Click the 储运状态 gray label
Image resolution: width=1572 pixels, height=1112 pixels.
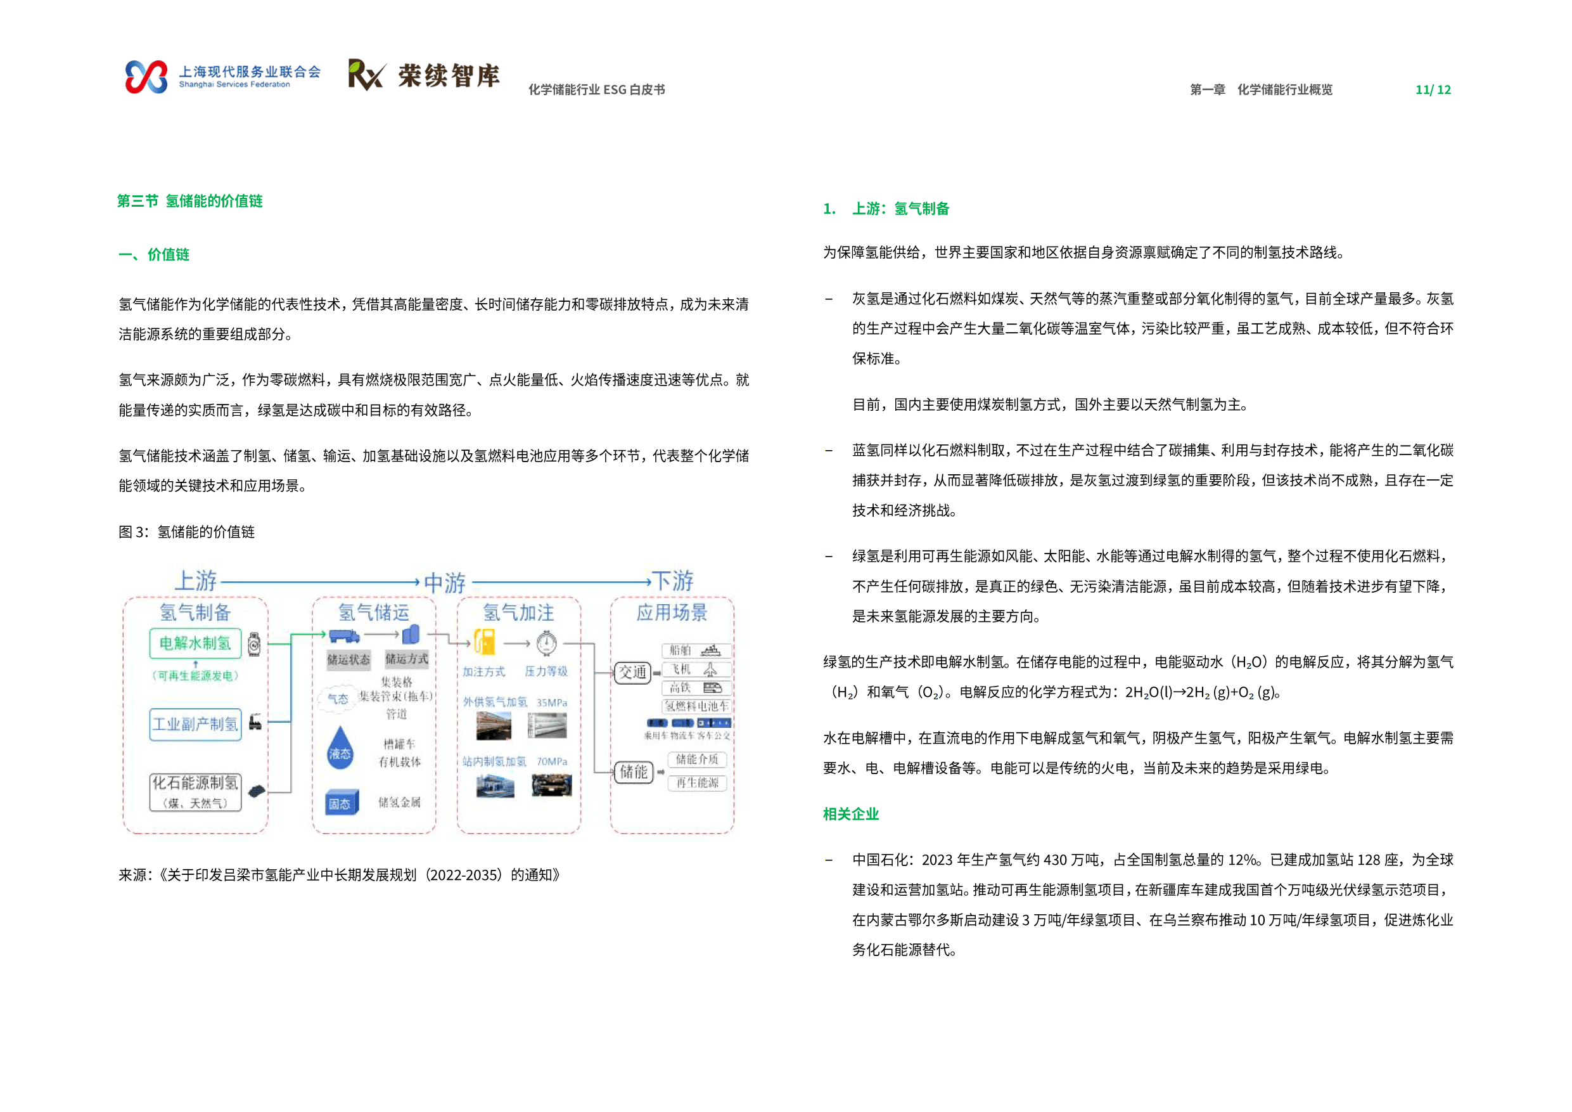(348, 660)
